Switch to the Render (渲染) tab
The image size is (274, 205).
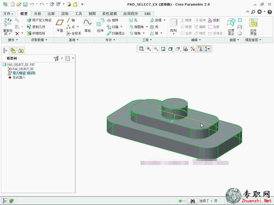65,14
